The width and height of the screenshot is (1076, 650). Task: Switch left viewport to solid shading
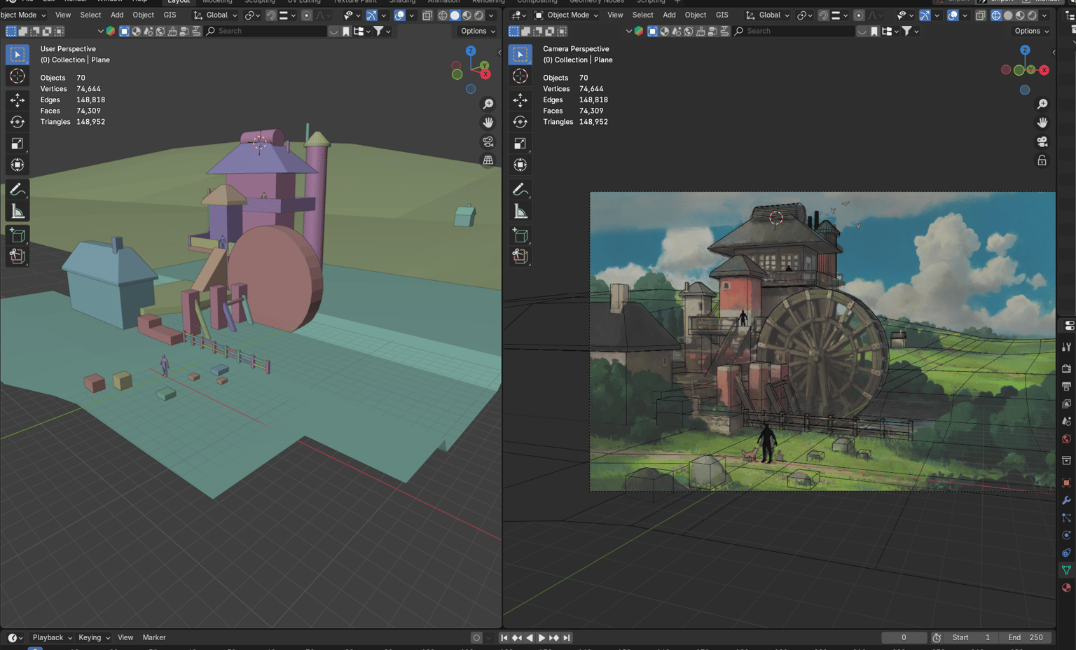[x=455, y=15]
